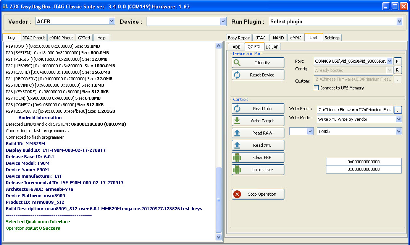Screen dimensions: 410x245
Task: Click the red X icon on Stop Operation
Action: pos(237,194)
